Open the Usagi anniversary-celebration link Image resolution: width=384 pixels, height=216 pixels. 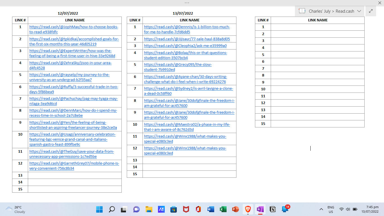(73, 139)
